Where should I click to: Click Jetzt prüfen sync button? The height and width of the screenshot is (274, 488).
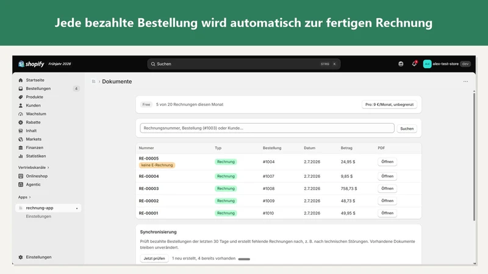pos(154,258)
